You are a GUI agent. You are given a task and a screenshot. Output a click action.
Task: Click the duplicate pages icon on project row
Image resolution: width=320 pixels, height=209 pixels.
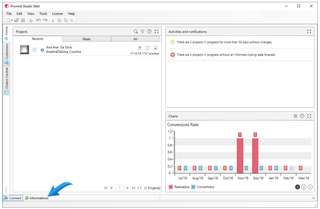[148, 48]
